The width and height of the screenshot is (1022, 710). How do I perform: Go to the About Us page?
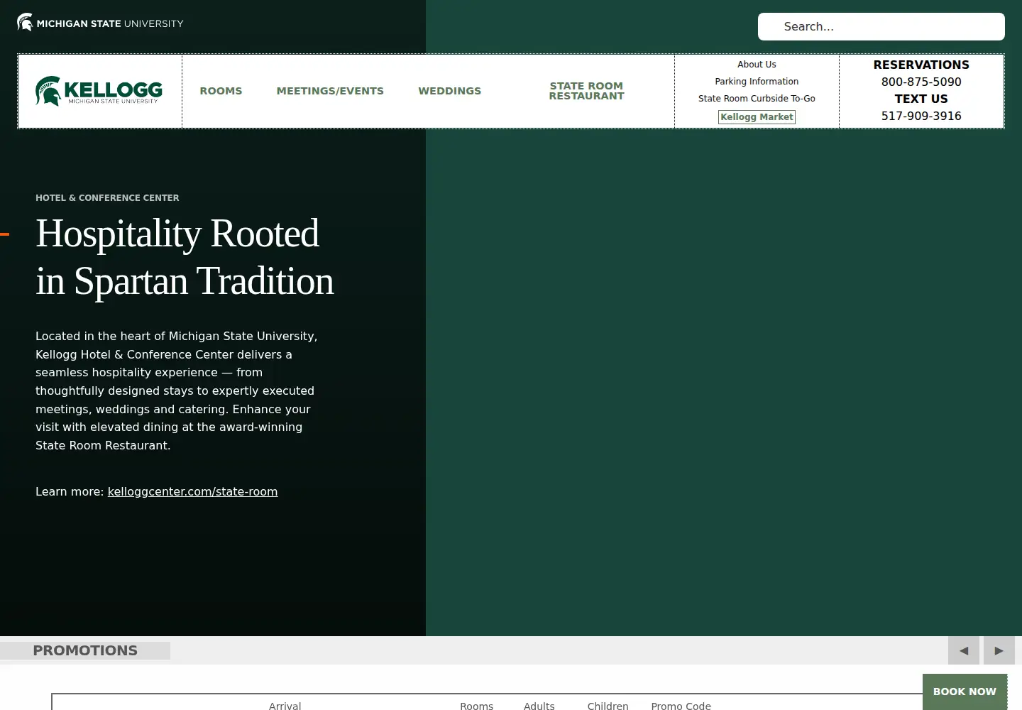(757, 65)
